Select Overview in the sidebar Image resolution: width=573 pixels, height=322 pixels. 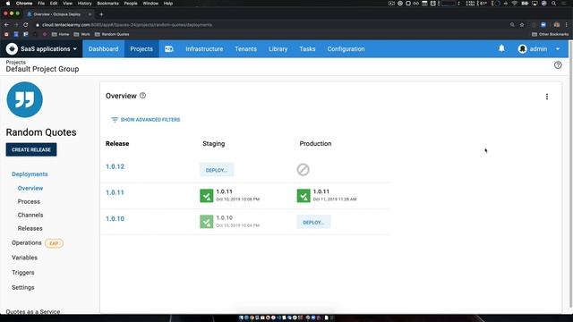click(30, 188)
